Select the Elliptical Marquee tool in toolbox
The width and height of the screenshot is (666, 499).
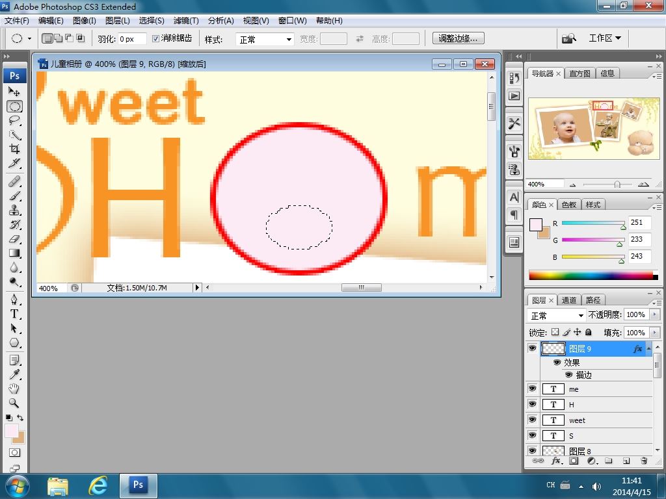point(14,106)
